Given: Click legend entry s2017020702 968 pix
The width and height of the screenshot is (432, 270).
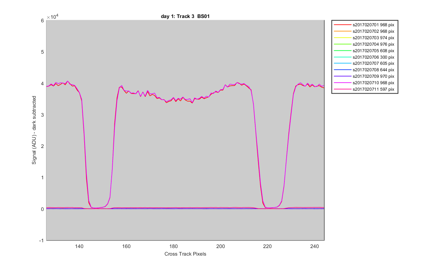Looking at the screenshot, I should tap(364, 31).
